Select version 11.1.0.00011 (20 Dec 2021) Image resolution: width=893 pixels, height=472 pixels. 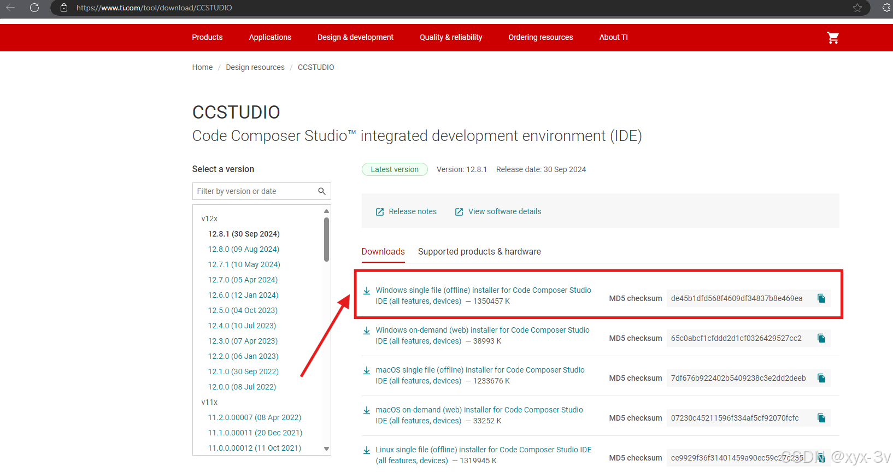pos(255,433)
